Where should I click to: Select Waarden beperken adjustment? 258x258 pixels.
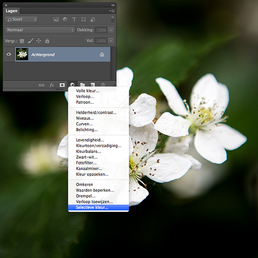(x=98, y=190)
